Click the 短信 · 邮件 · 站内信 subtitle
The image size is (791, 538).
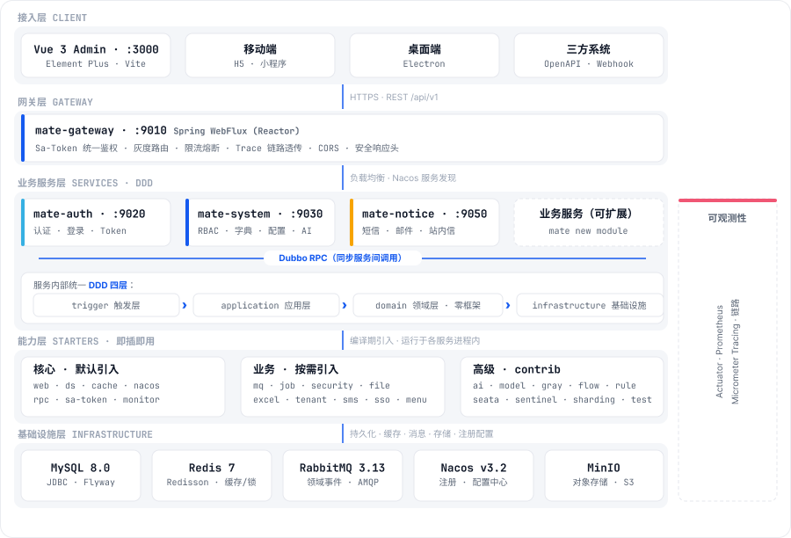[x=408, y=230]
